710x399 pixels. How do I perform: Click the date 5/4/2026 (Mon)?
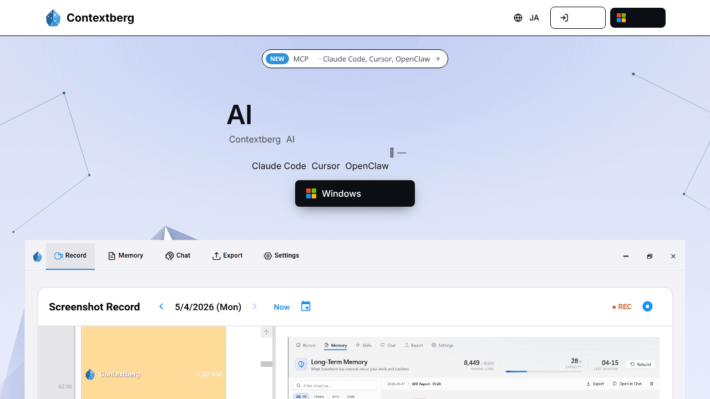208,307
